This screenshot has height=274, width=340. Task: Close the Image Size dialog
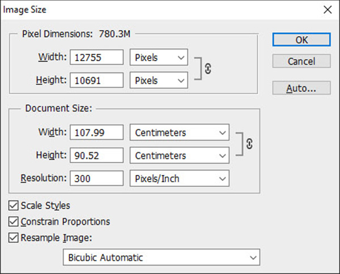click(x=328, y=10)
